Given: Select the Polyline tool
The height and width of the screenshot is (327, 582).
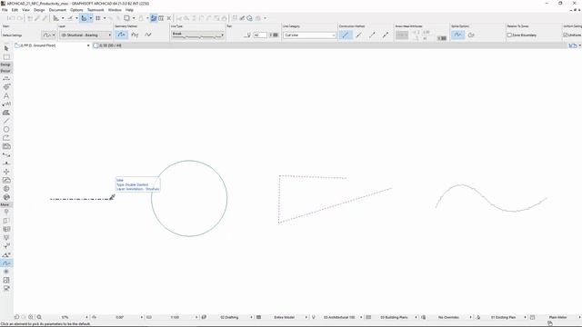Looking at the screenshot, I should [x=6, y=138].
